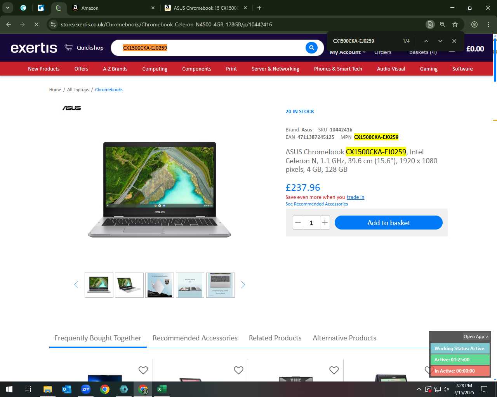Select the first laptop thumbnail
The width and height of the screenshot is (497, 397).
click(x=99, y=285)
